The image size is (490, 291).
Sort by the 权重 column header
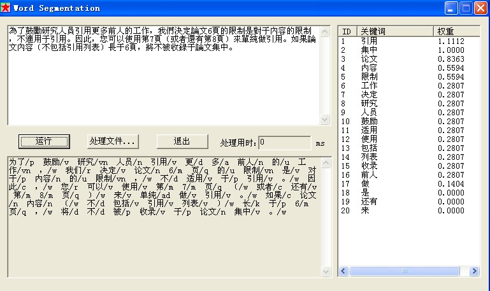[457, 32]
